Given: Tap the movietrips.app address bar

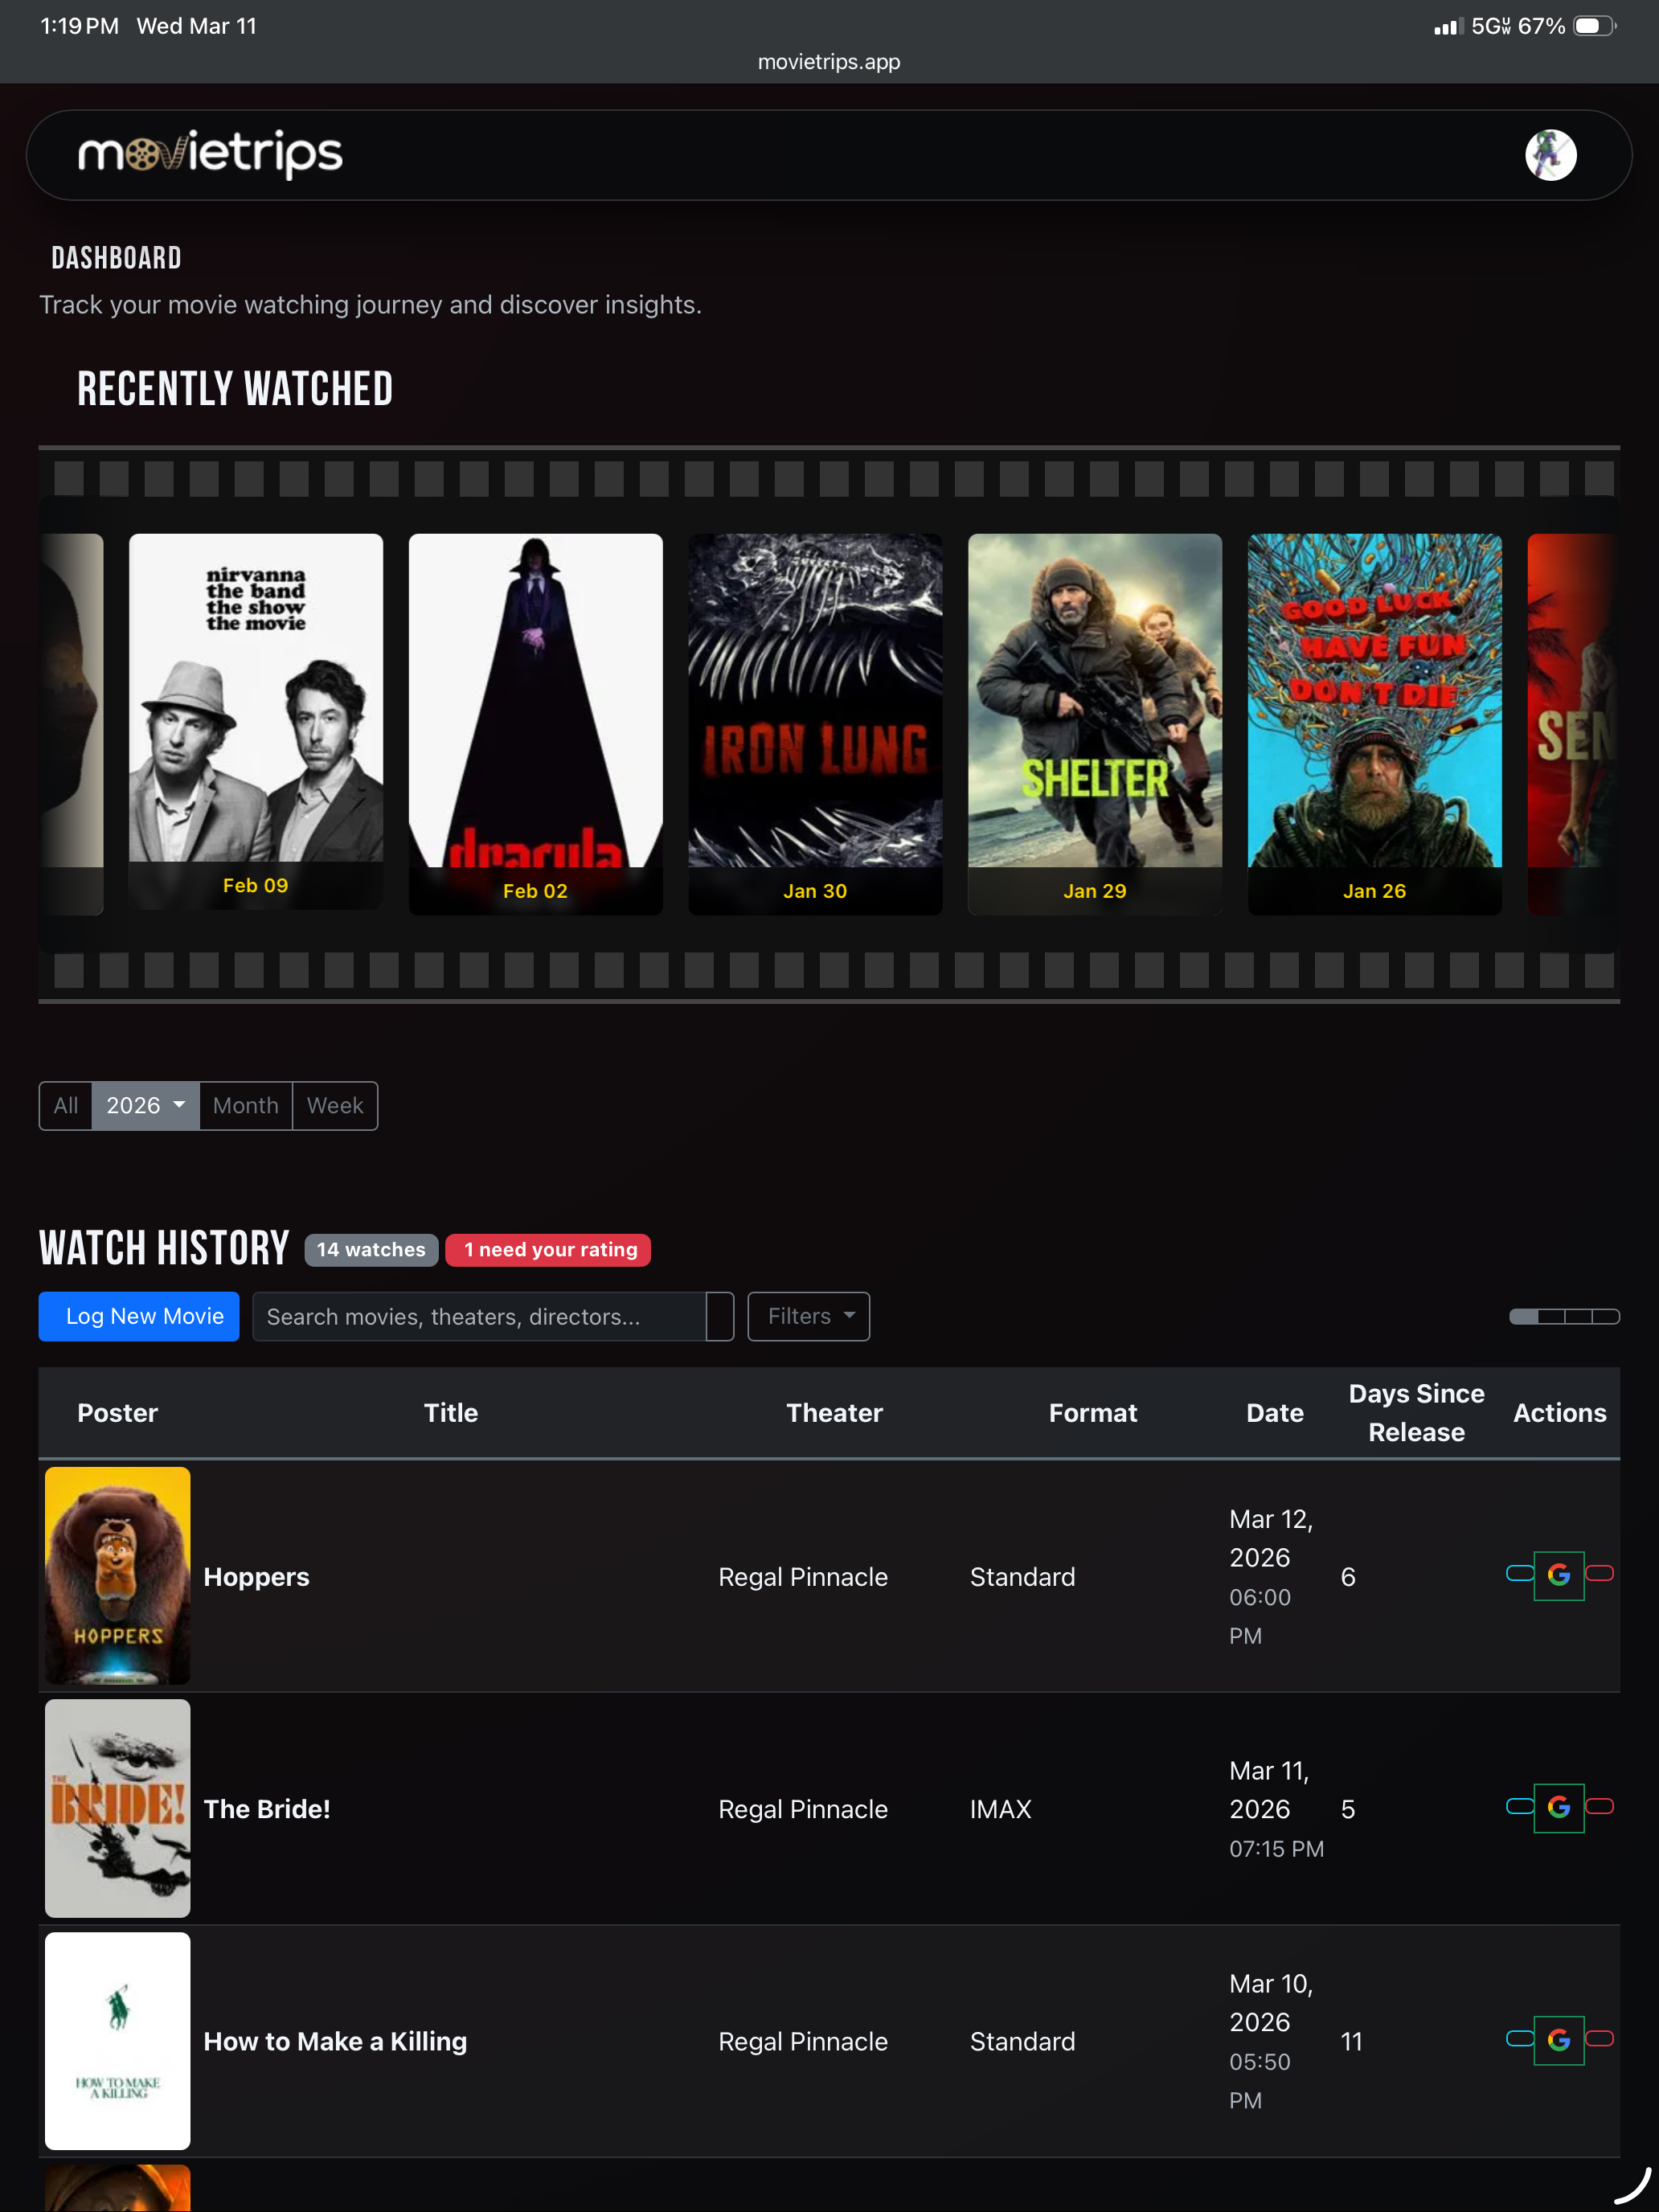Looking at the screenshot, I should coord(829,62).
